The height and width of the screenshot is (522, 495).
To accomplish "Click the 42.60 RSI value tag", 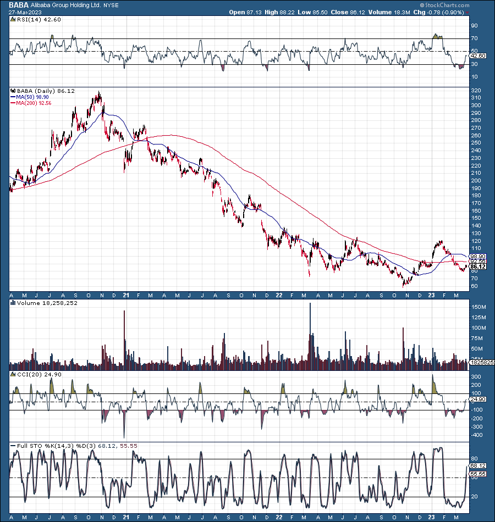I will [478, 56].
